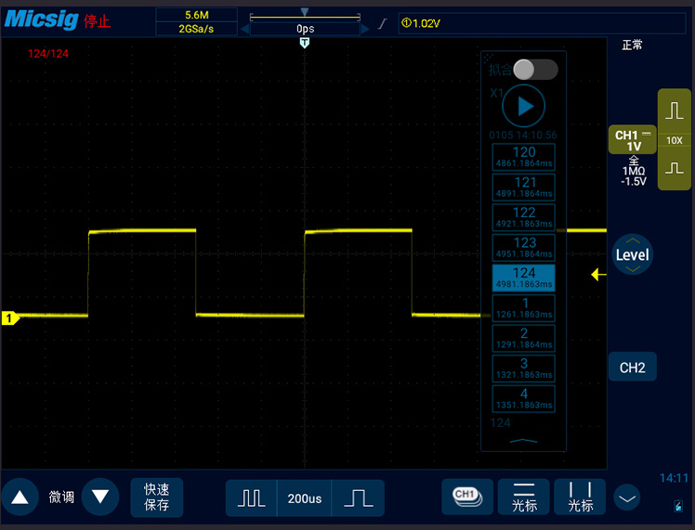Open the 200us timebase setting
This screenshot has height=530, width=695.
[304, 498]
